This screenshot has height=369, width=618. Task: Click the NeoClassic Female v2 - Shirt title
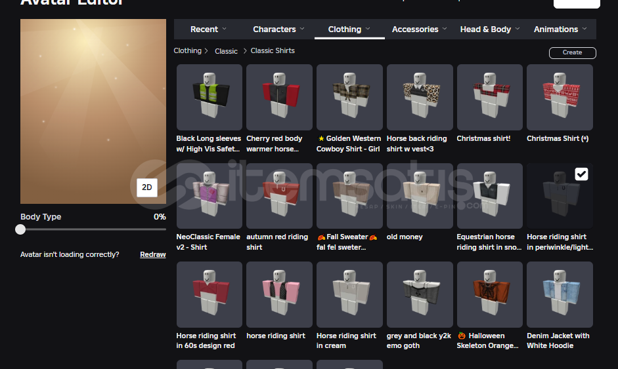(208, 242)
